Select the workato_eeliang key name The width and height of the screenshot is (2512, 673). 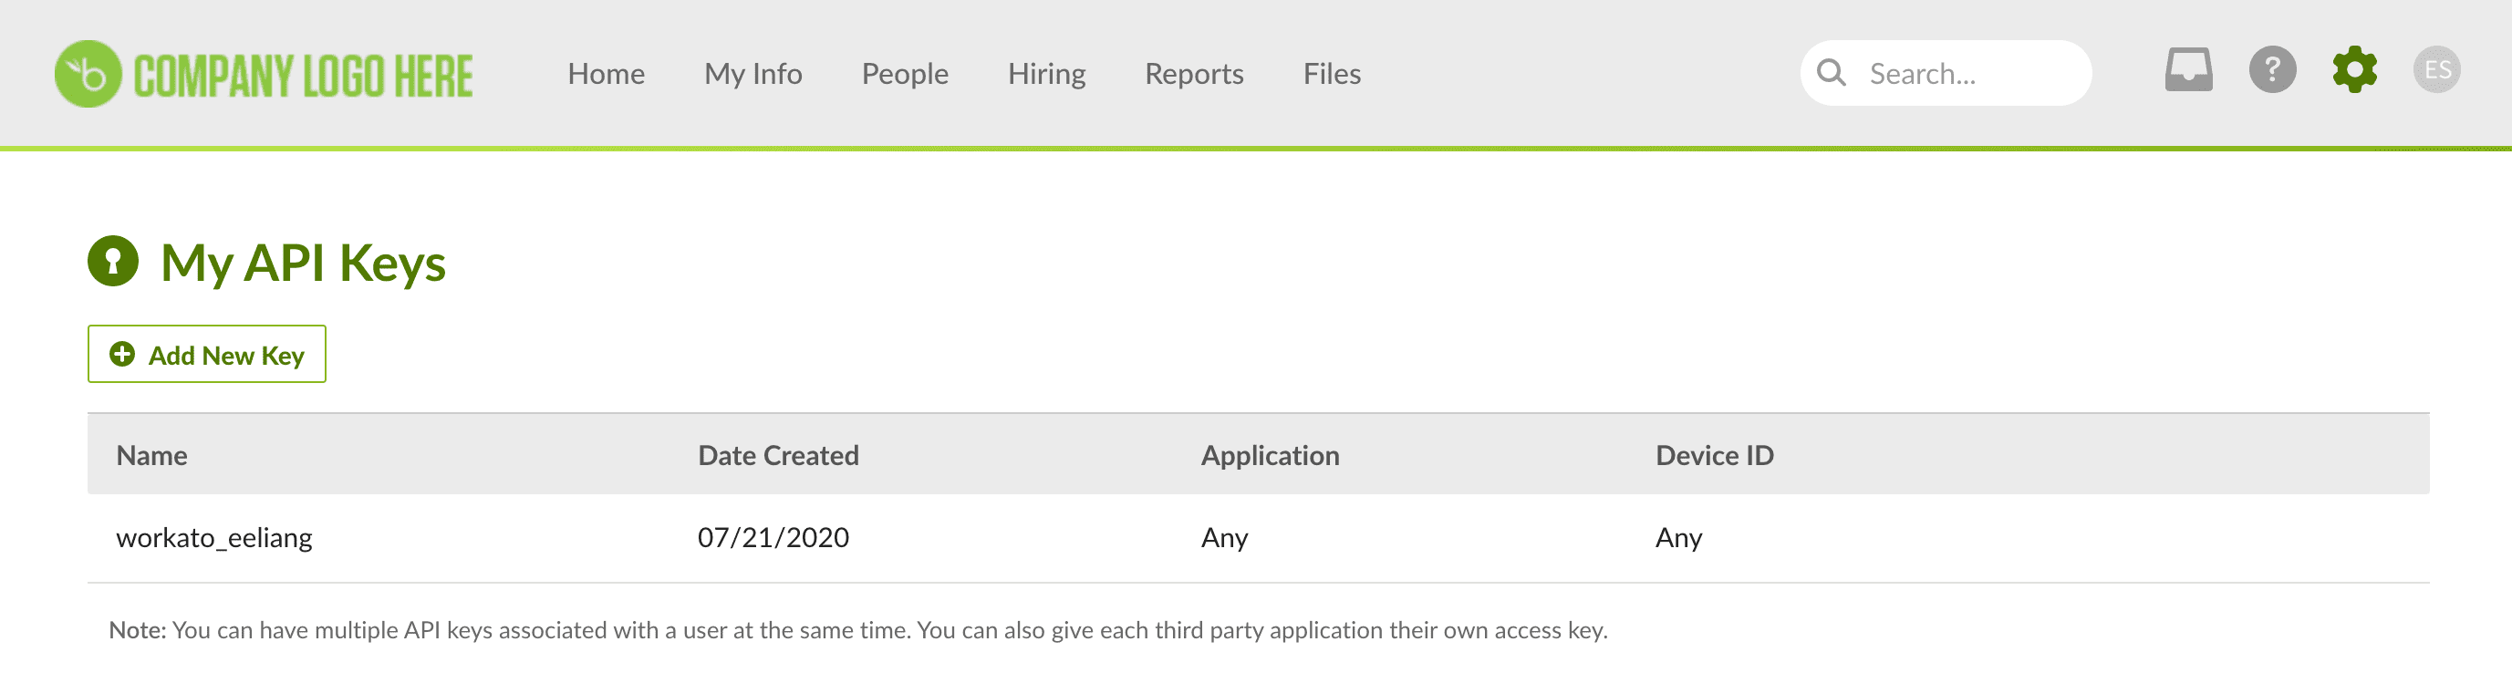[x=213, y=537]
